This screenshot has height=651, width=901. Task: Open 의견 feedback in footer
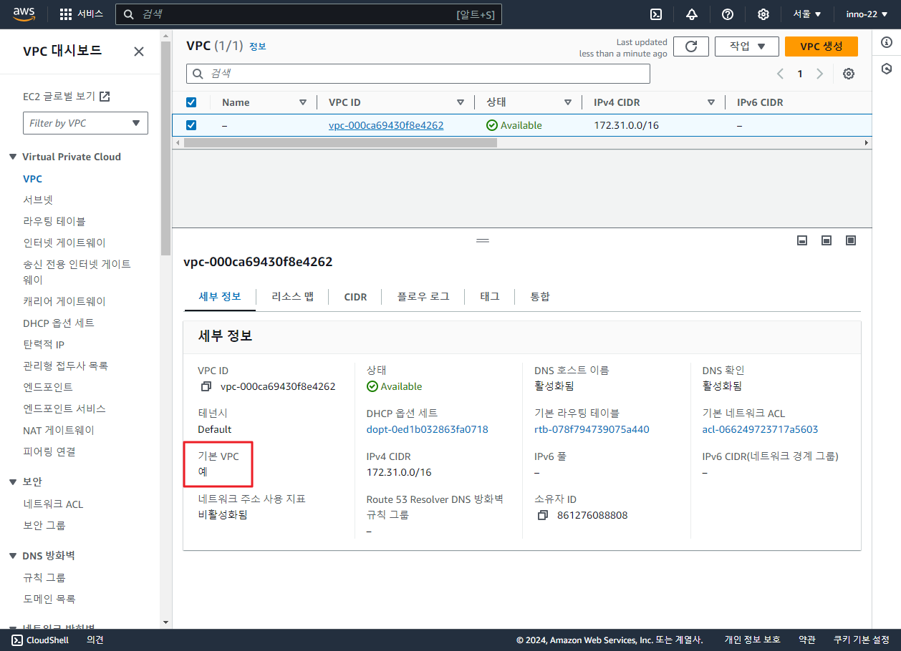click(95, 640)
